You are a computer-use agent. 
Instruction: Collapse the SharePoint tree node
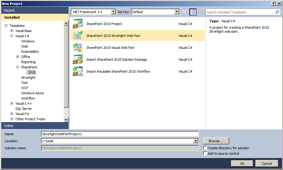[x=17, y=67]
